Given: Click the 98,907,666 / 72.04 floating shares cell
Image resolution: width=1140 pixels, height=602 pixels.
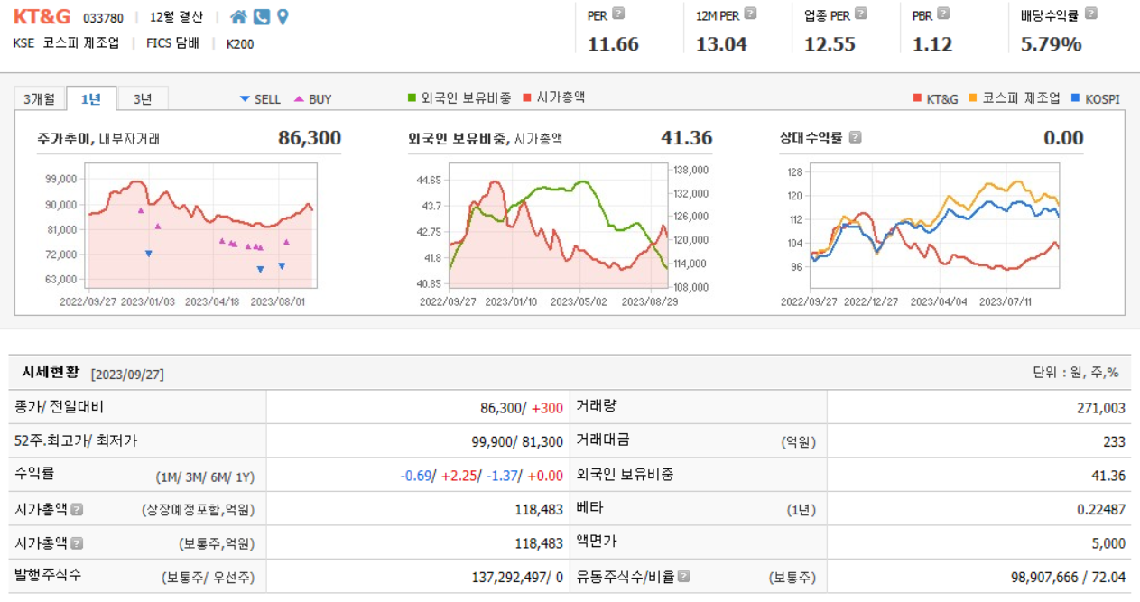Looking at the screenshot, I should (1070, 577).
